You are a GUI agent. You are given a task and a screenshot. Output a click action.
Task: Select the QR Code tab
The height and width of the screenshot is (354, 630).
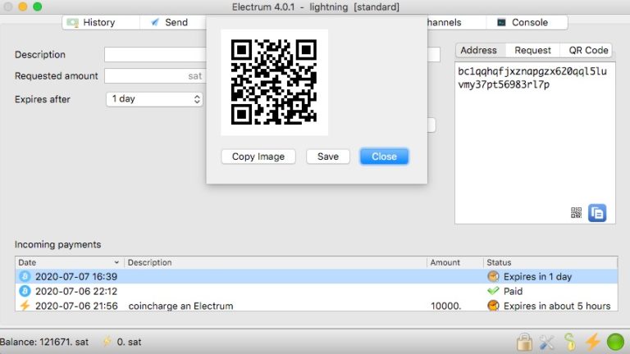pos(588,50)
